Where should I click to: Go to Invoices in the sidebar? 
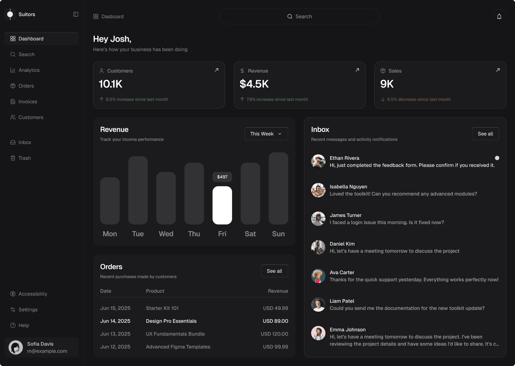(x=28, y=102)
